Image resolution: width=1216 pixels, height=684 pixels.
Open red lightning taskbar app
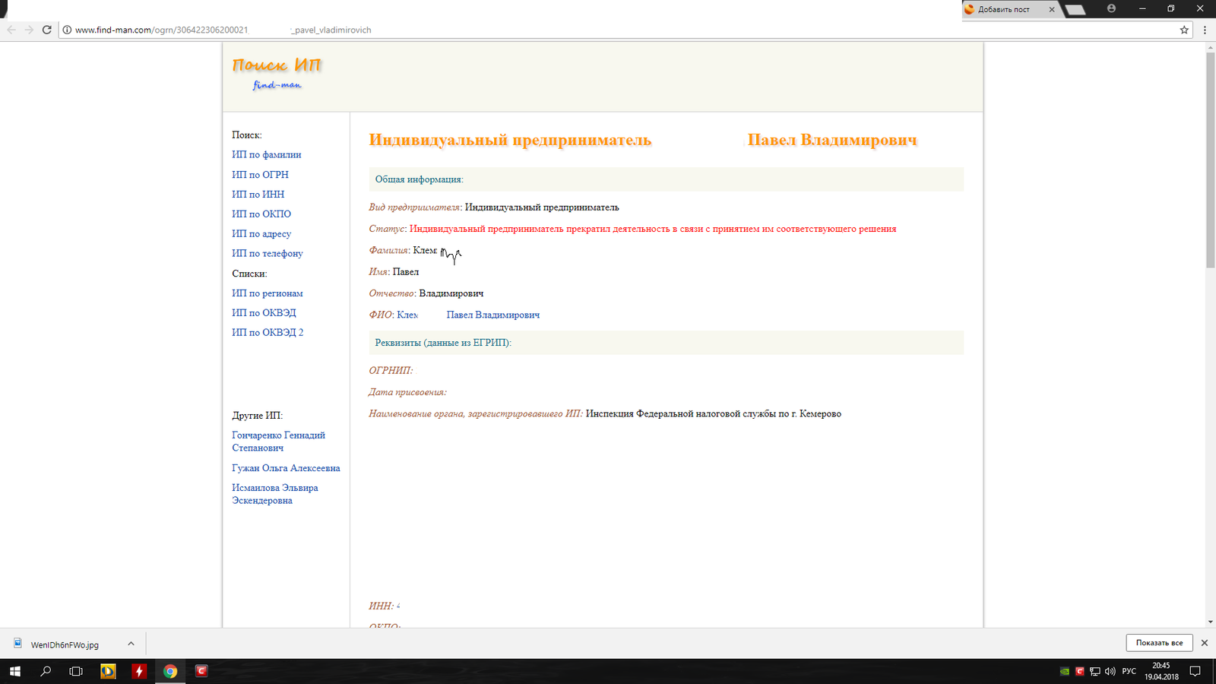139,671
